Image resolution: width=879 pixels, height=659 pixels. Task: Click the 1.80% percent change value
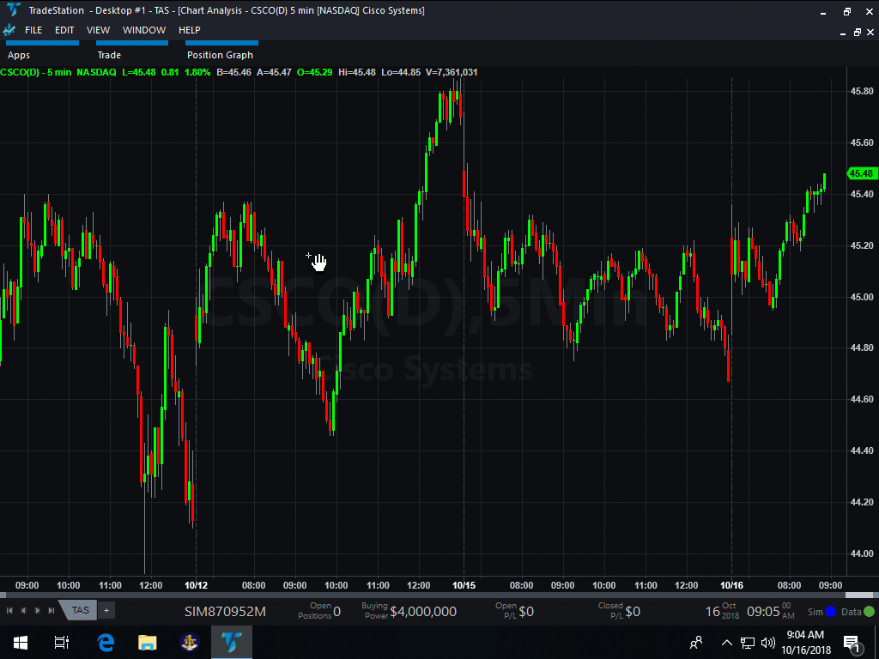pyautogui.click(x=197, y=72)
